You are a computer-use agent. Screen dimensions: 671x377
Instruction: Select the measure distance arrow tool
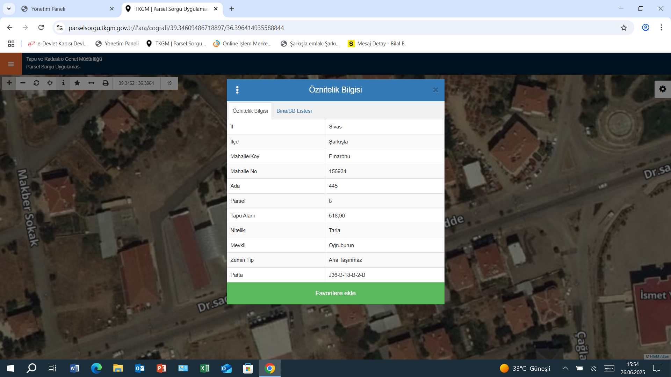91,83
